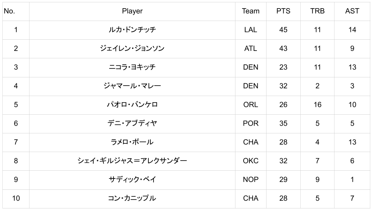Click player name デニ・アブディヤ
373x210 pixels.
coord(132,123)
